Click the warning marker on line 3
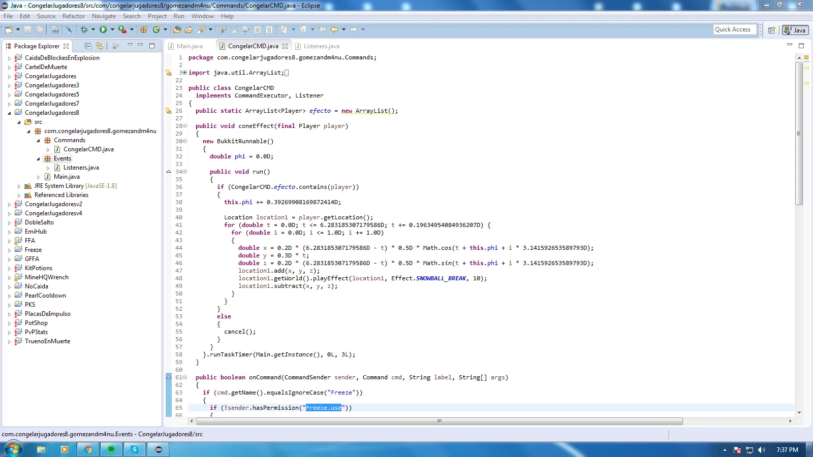 [169, 73]
